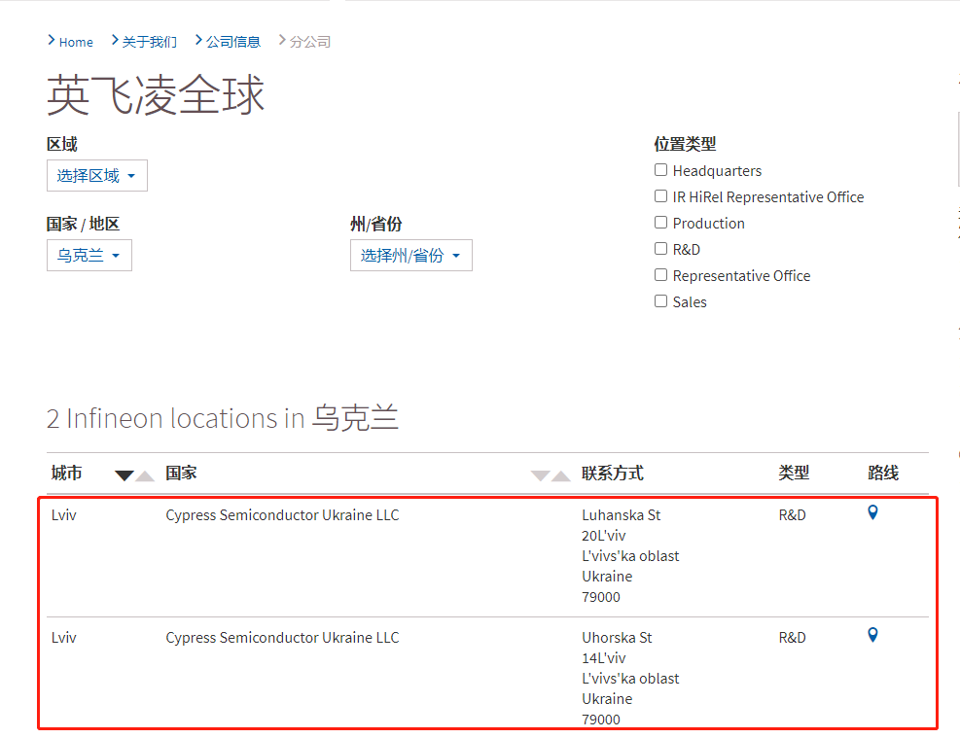This screenshot has height=738, width=960.
Task: Click R&D type in Luhanska St row
Action: pyautogui.click(x=793, y=515)
